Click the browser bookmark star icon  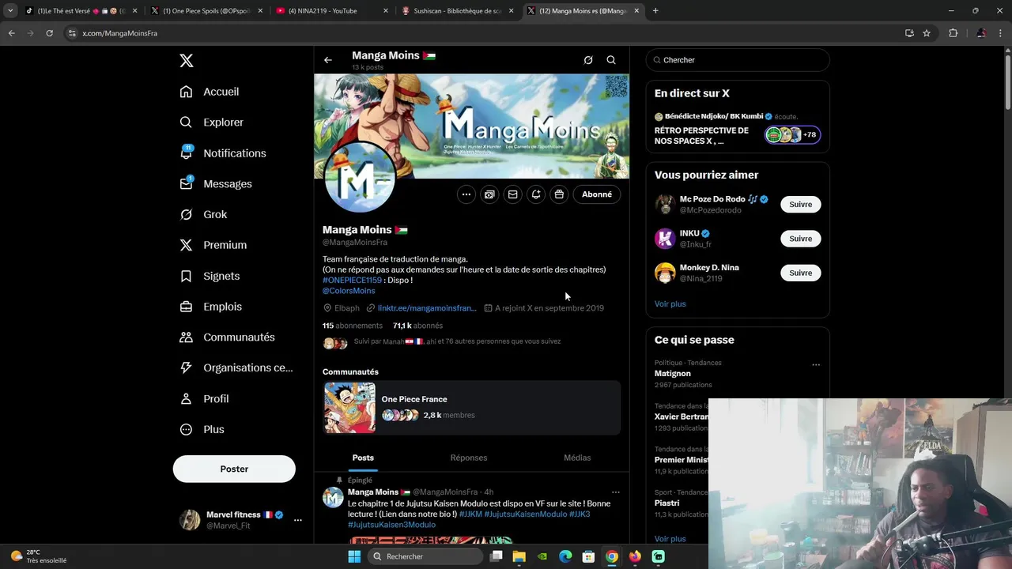[x=927, y=33]
